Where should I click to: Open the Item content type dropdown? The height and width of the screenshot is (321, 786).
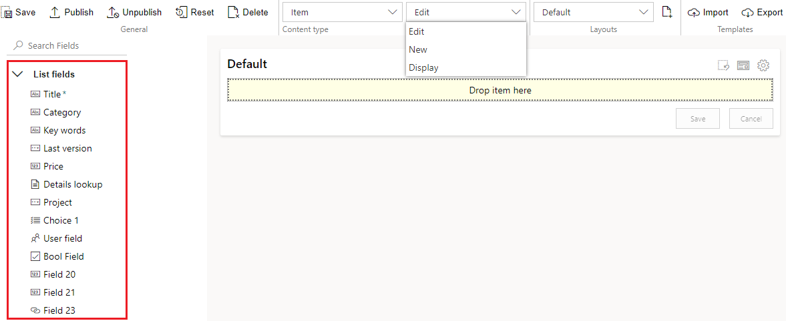[x=342, y=12]
